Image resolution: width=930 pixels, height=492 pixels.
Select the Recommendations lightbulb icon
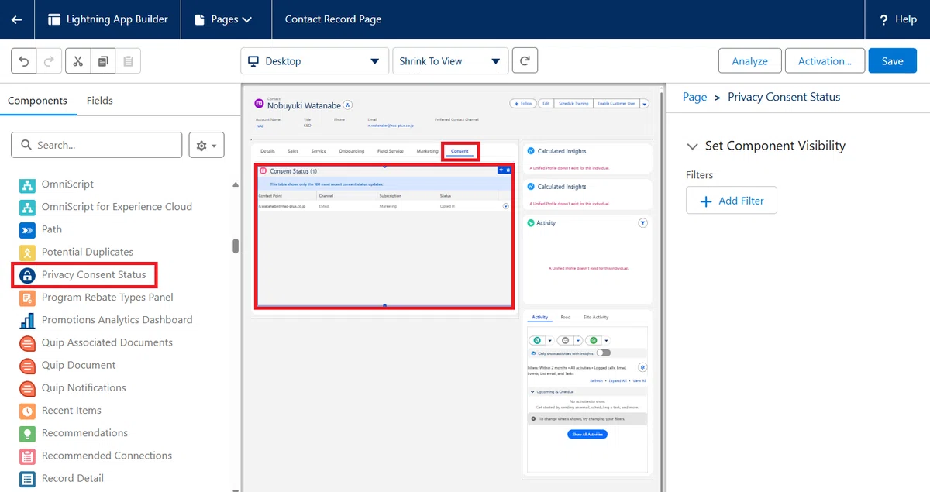[x=27, y=433]
